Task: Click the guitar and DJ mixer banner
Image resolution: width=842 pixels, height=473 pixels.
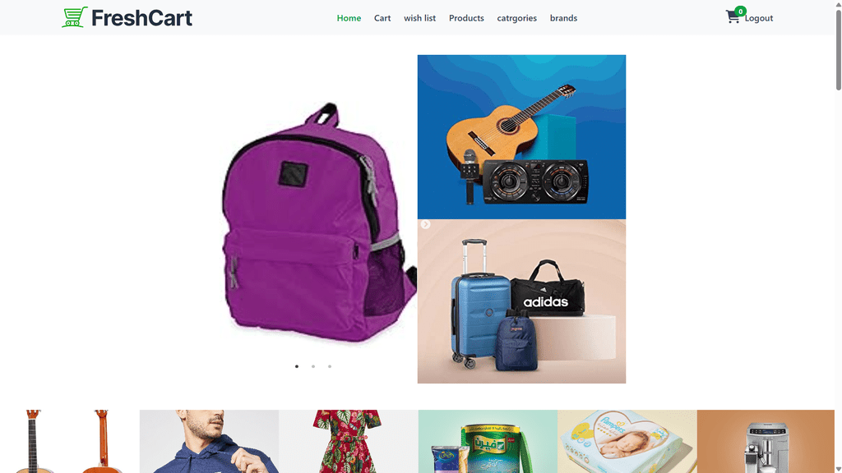Action: click(x=521, y=137)
